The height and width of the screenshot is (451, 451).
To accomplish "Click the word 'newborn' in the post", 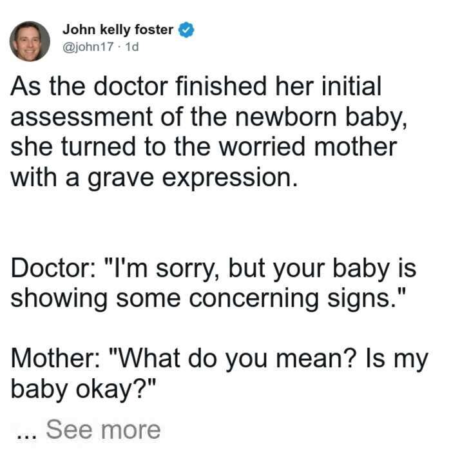I will point(286,117).
